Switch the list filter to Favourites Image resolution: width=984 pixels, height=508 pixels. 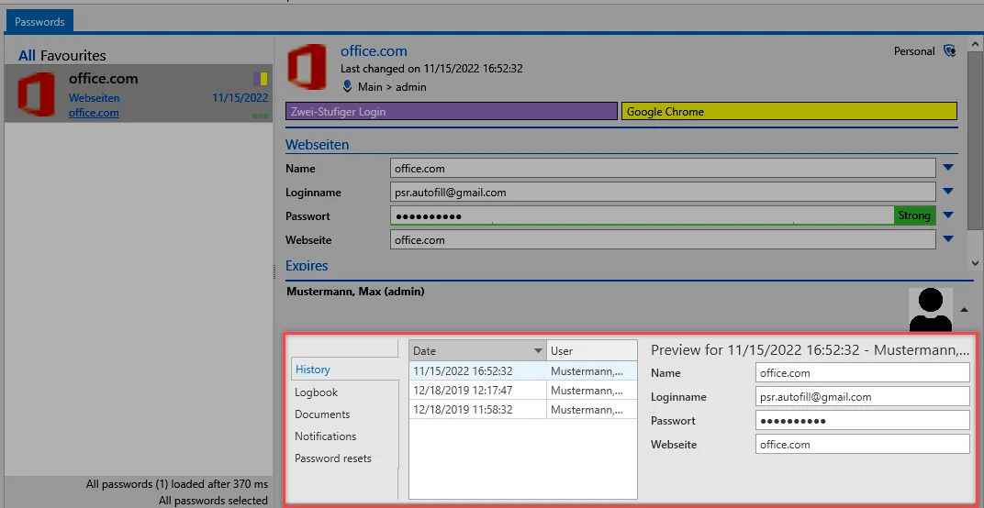(73, 56)
